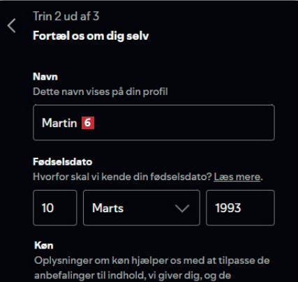Image resolution: width=298 pixels, height=282 pixels.
Task: Open the Læs mere link
Action: 237,177
